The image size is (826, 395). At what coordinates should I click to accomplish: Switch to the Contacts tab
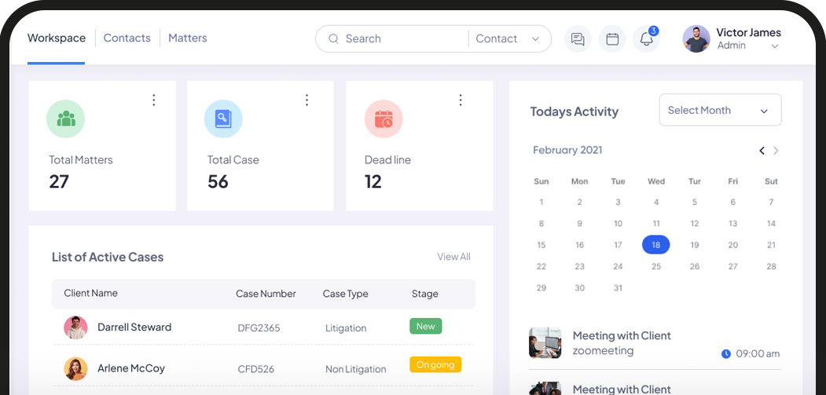[127, 38]
